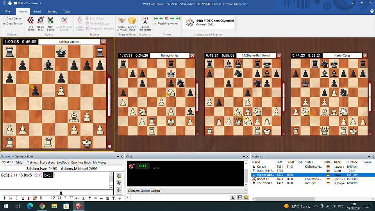Click the middle navigation icon beside notation
Image resolution: width=375 pixels, height=211 pixels.
pos(119,183)
